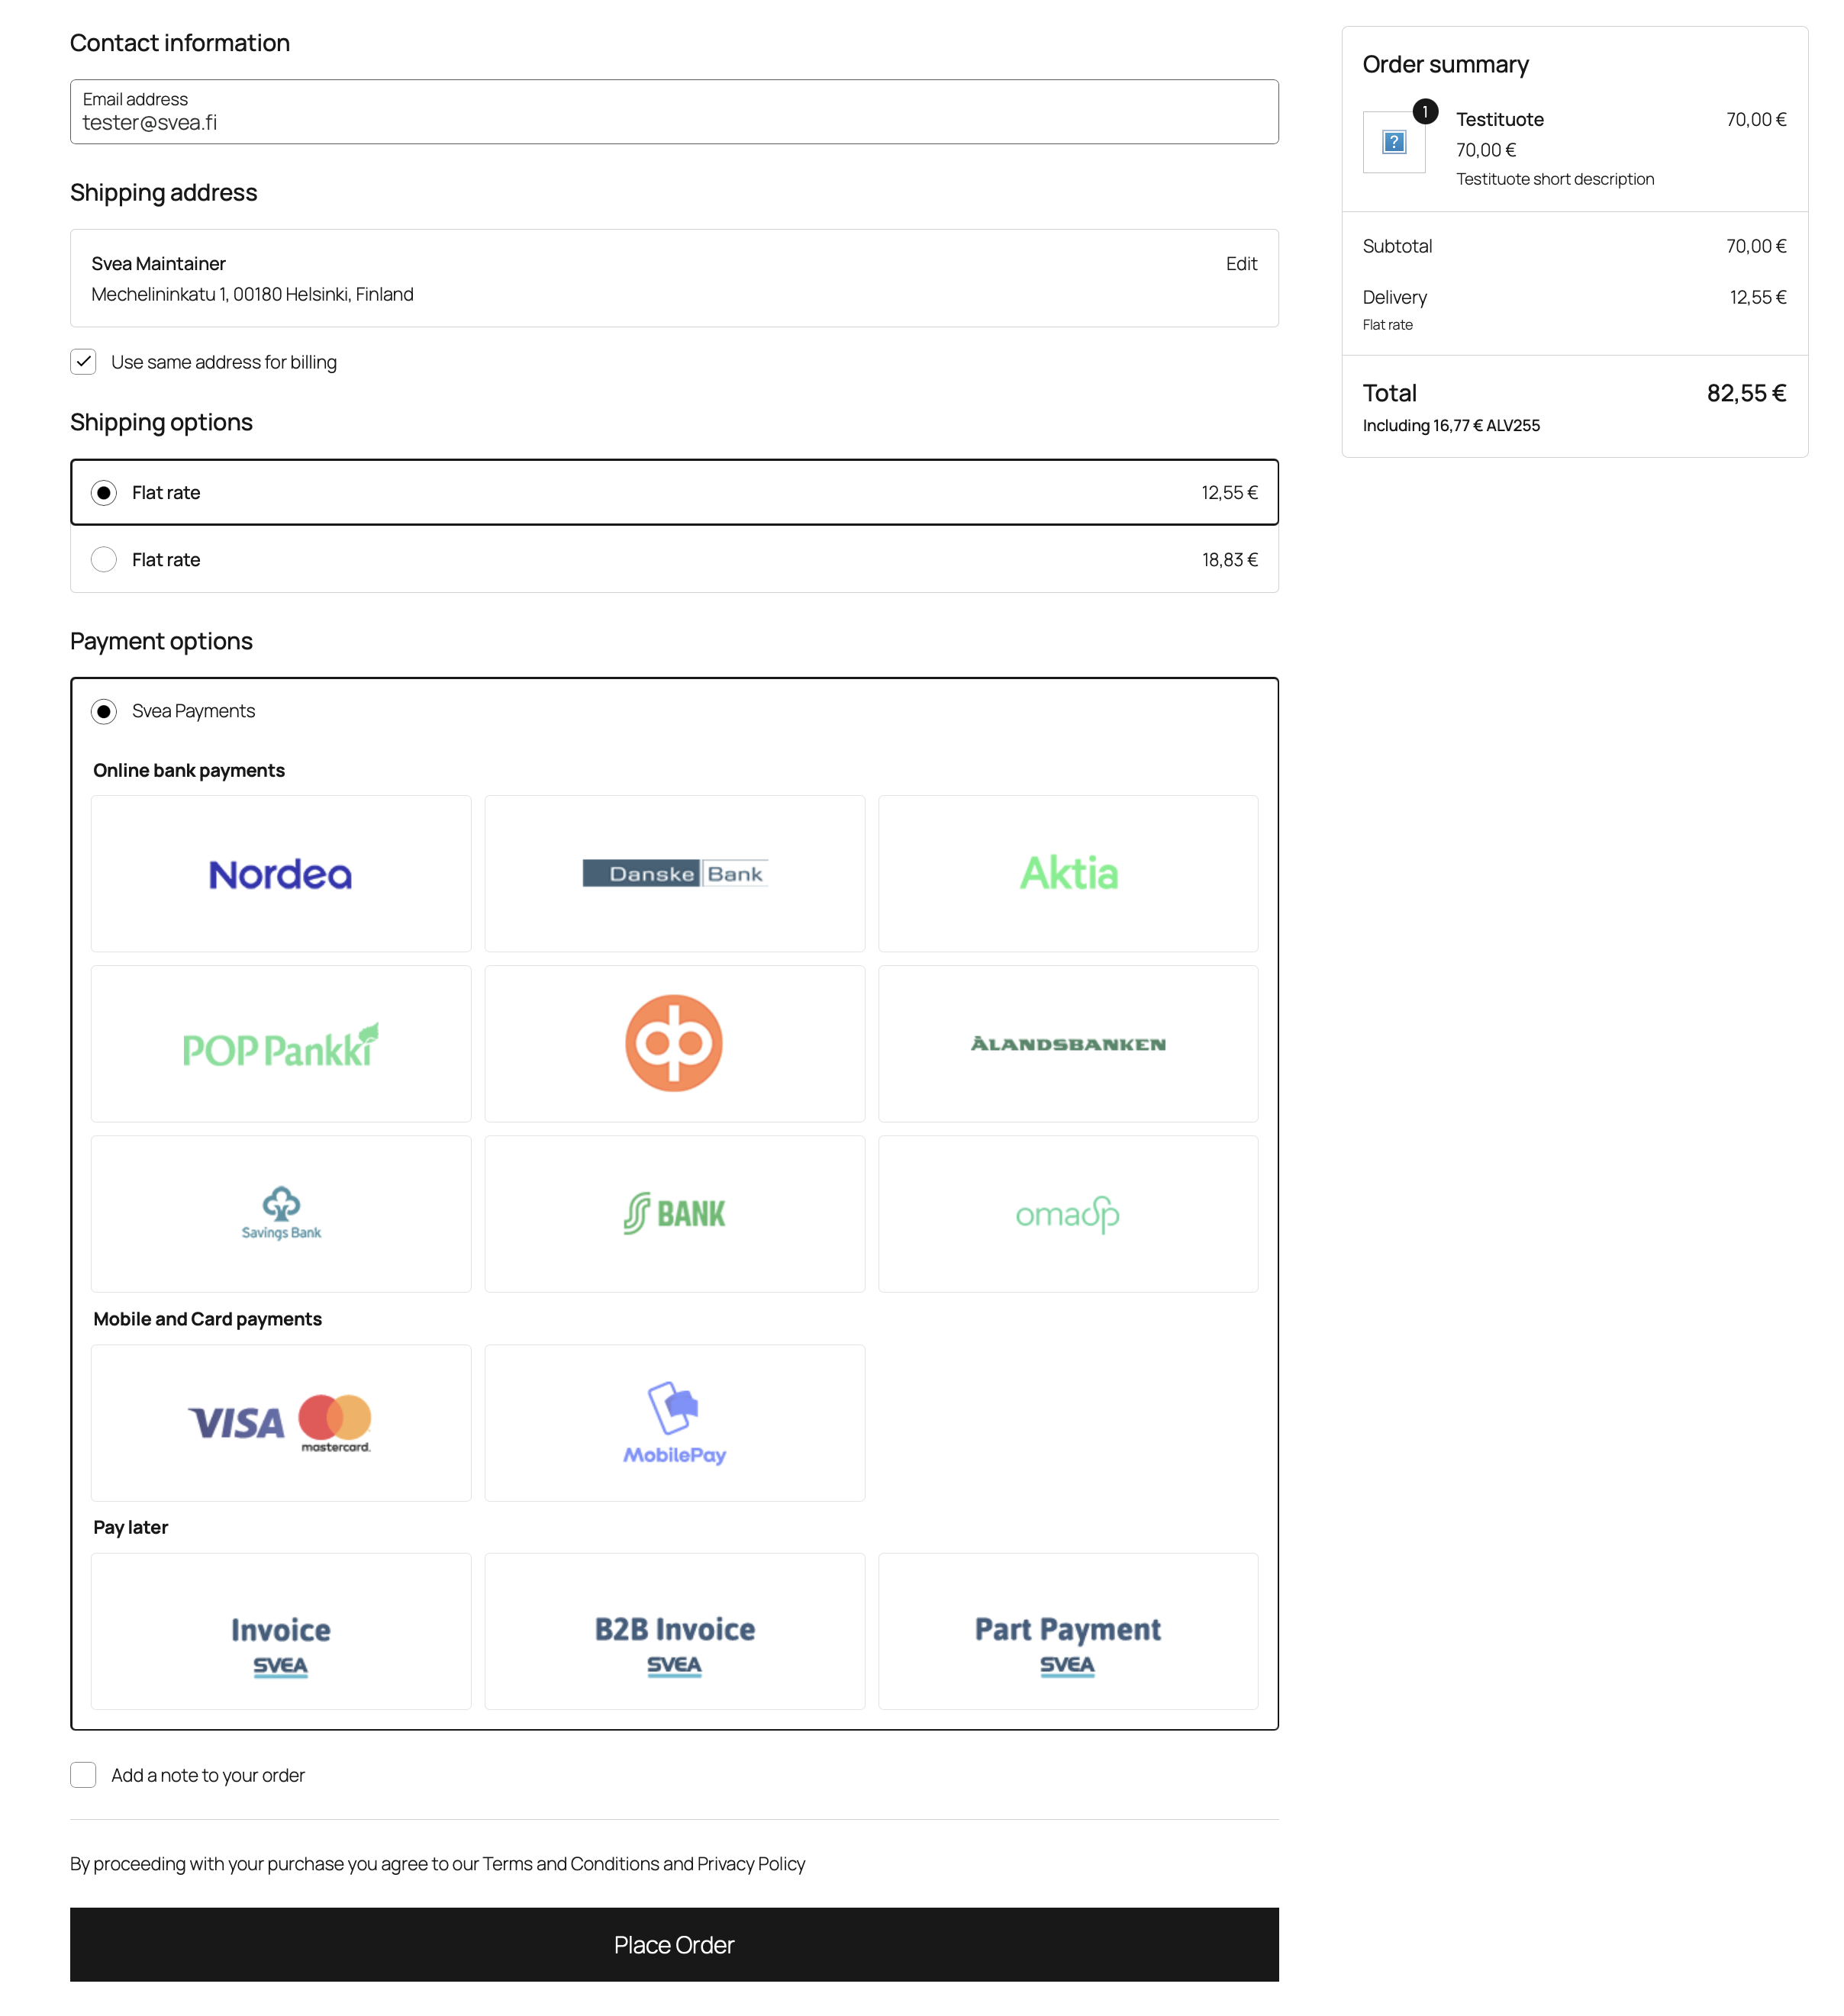Click the Order summary heading
The width and height of the screenshot is (1844, 2016).
point(1445,65)
